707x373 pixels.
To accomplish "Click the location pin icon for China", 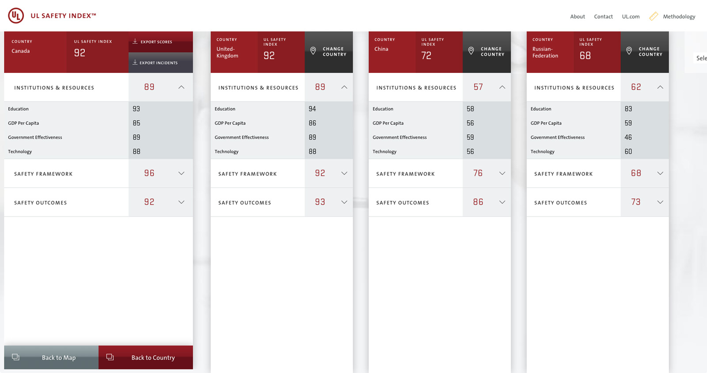I will click(471, 51).
